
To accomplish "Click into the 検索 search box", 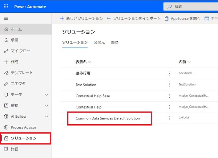I will click(191, 7).
